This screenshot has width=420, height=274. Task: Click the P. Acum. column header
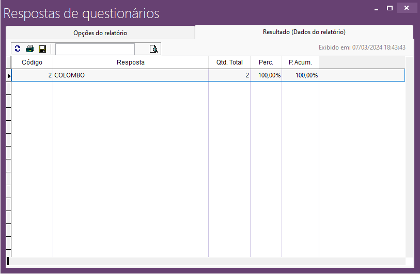click(x=300, y=62)
